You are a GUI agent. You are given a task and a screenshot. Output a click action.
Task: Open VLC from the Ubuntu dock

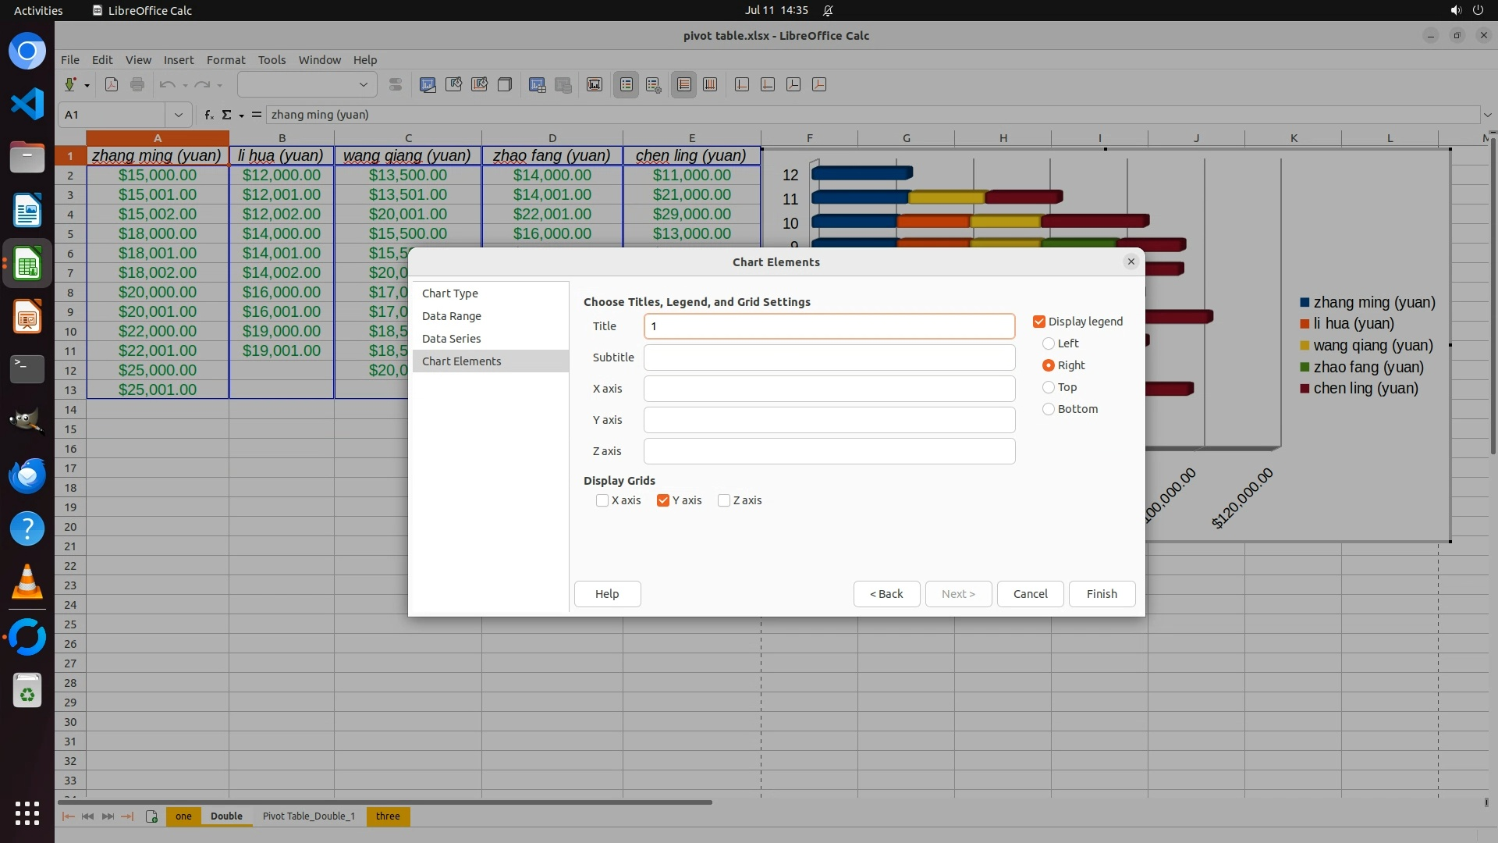(x=27, y=582)
